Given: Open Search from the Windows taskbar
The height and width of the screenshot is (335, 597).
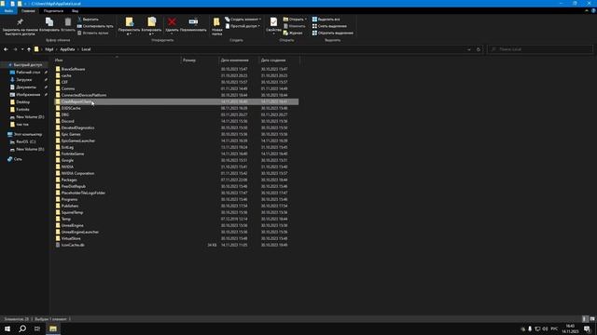Looking at the screenshot, I should 22,328.
